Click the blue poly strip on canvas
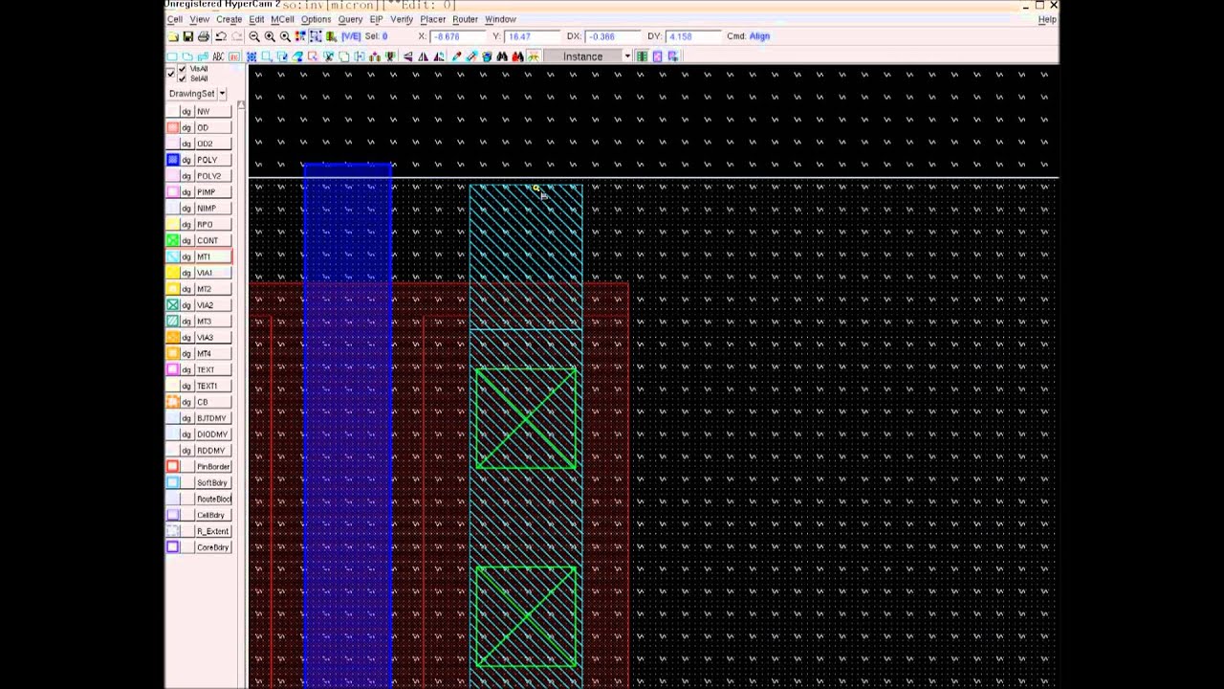 pos(347,426)
